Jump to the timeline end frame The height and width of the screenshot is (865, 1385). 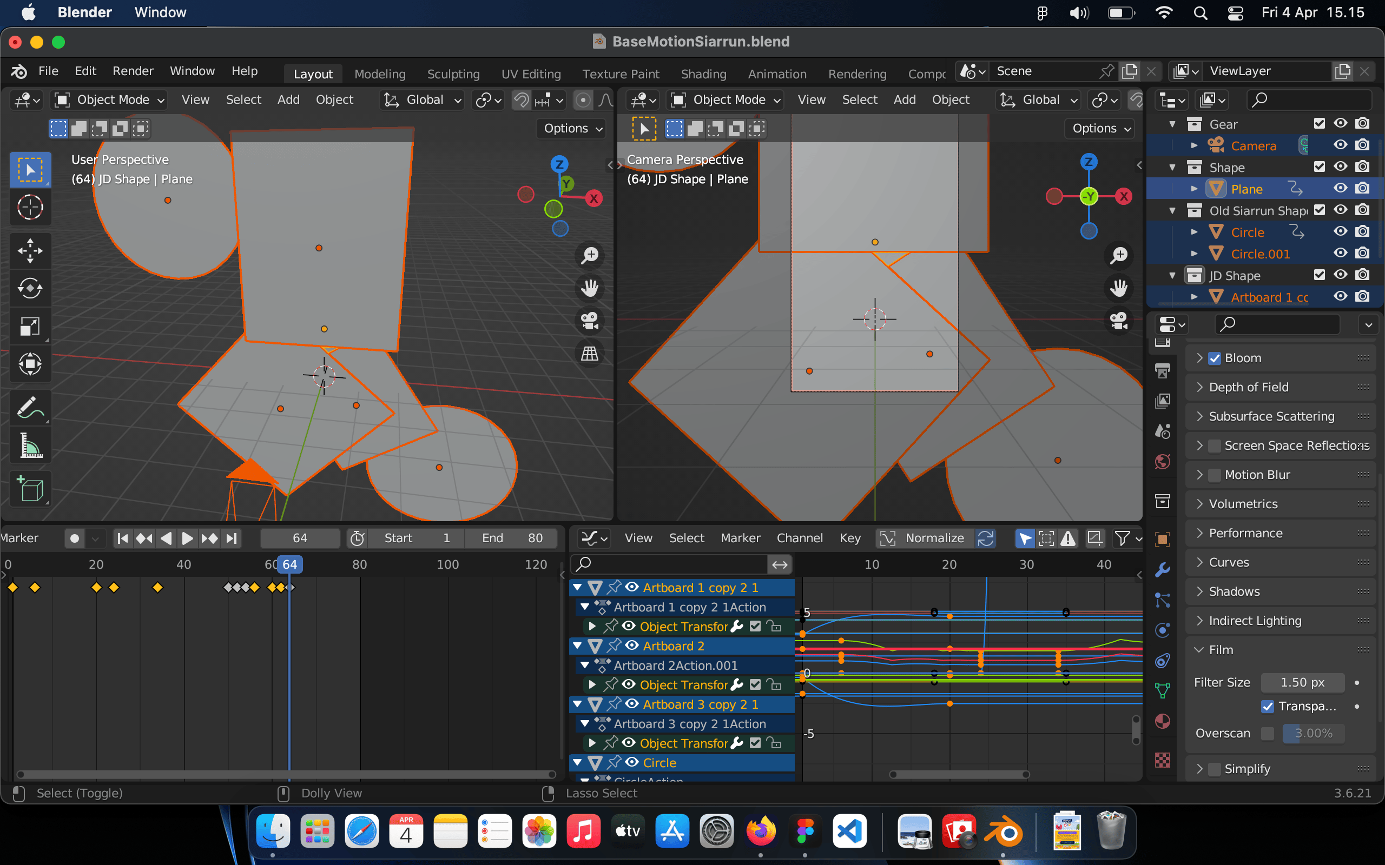pyautogui.click(x=231, y=538)
